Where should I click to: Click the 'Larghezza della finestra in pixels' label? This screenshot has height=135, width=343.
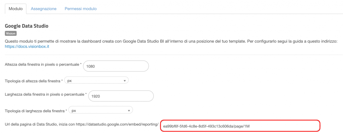tap(46, 95)
